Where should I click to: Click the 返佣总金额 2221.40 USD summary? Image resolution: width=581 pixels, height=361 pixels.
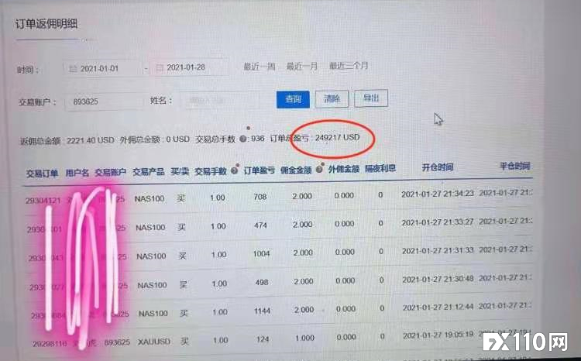click(67, 141)
